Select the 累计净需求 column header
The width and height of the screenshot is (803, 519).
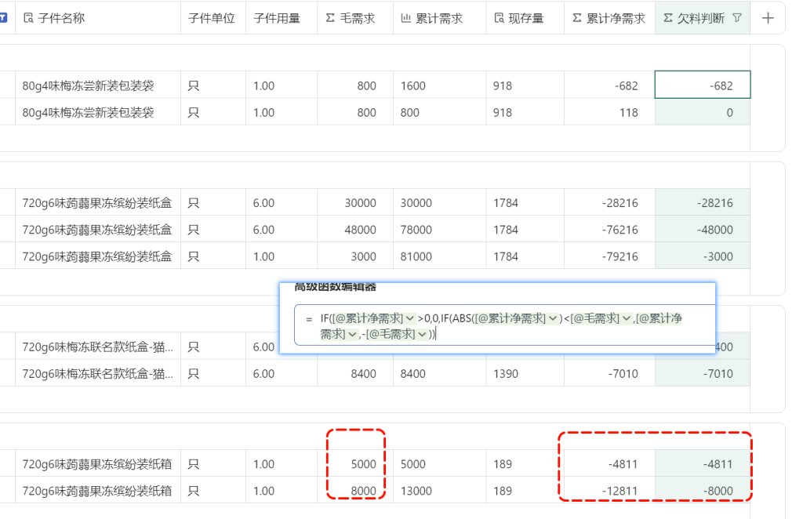[x=609, y=18]
